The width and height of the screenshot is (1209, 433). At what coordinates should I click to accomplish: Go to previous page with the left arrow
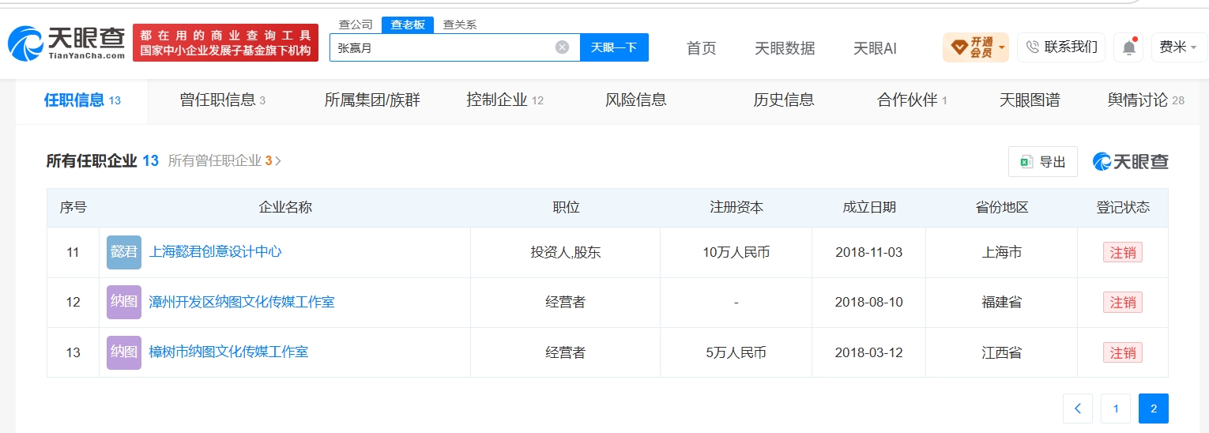coord(1078,409)
